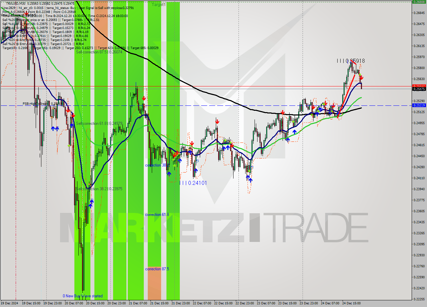Click the red 0.25517 price tag
Screen dimensions: 427x307
point(419,86)
